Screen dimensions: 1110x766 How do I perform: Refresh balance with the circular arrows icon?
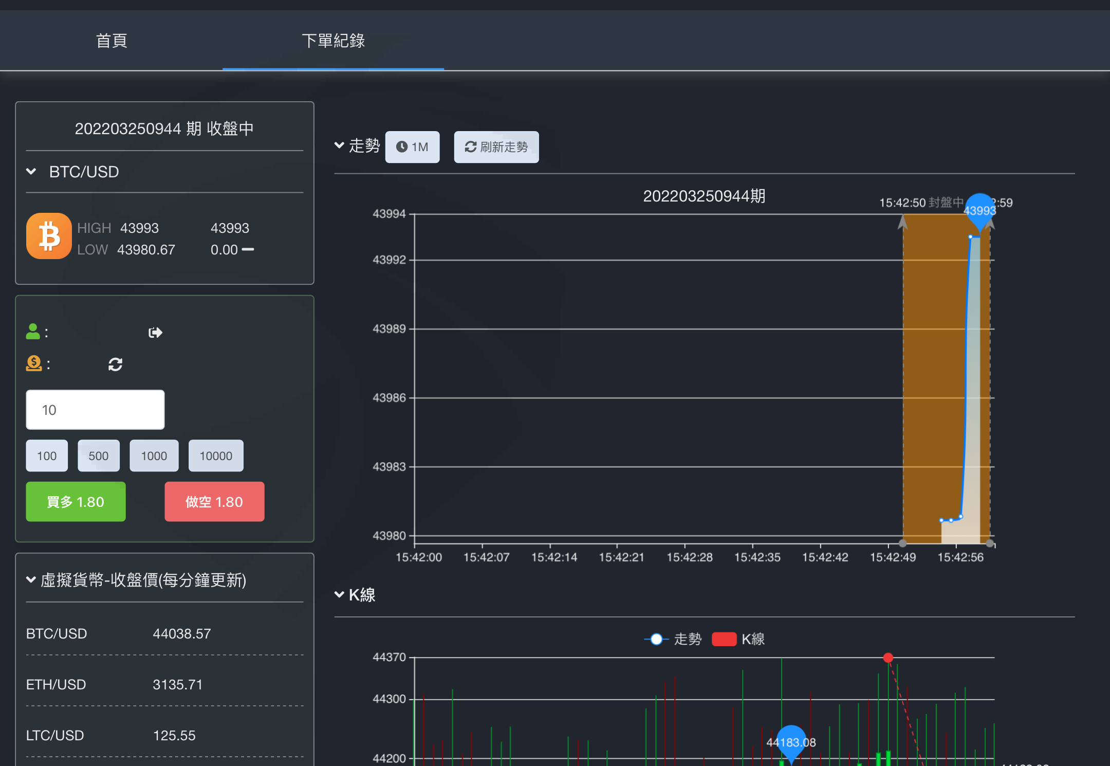click(115, 364)
